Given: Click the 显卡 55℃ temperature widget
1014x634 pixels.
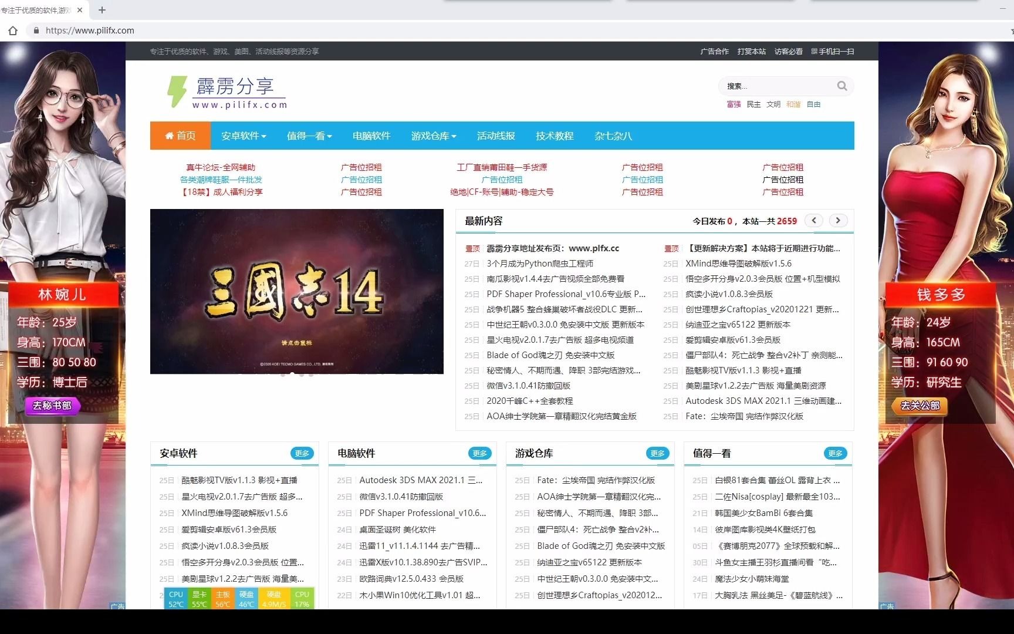Looking at the screenshot, I should point(200,599).
